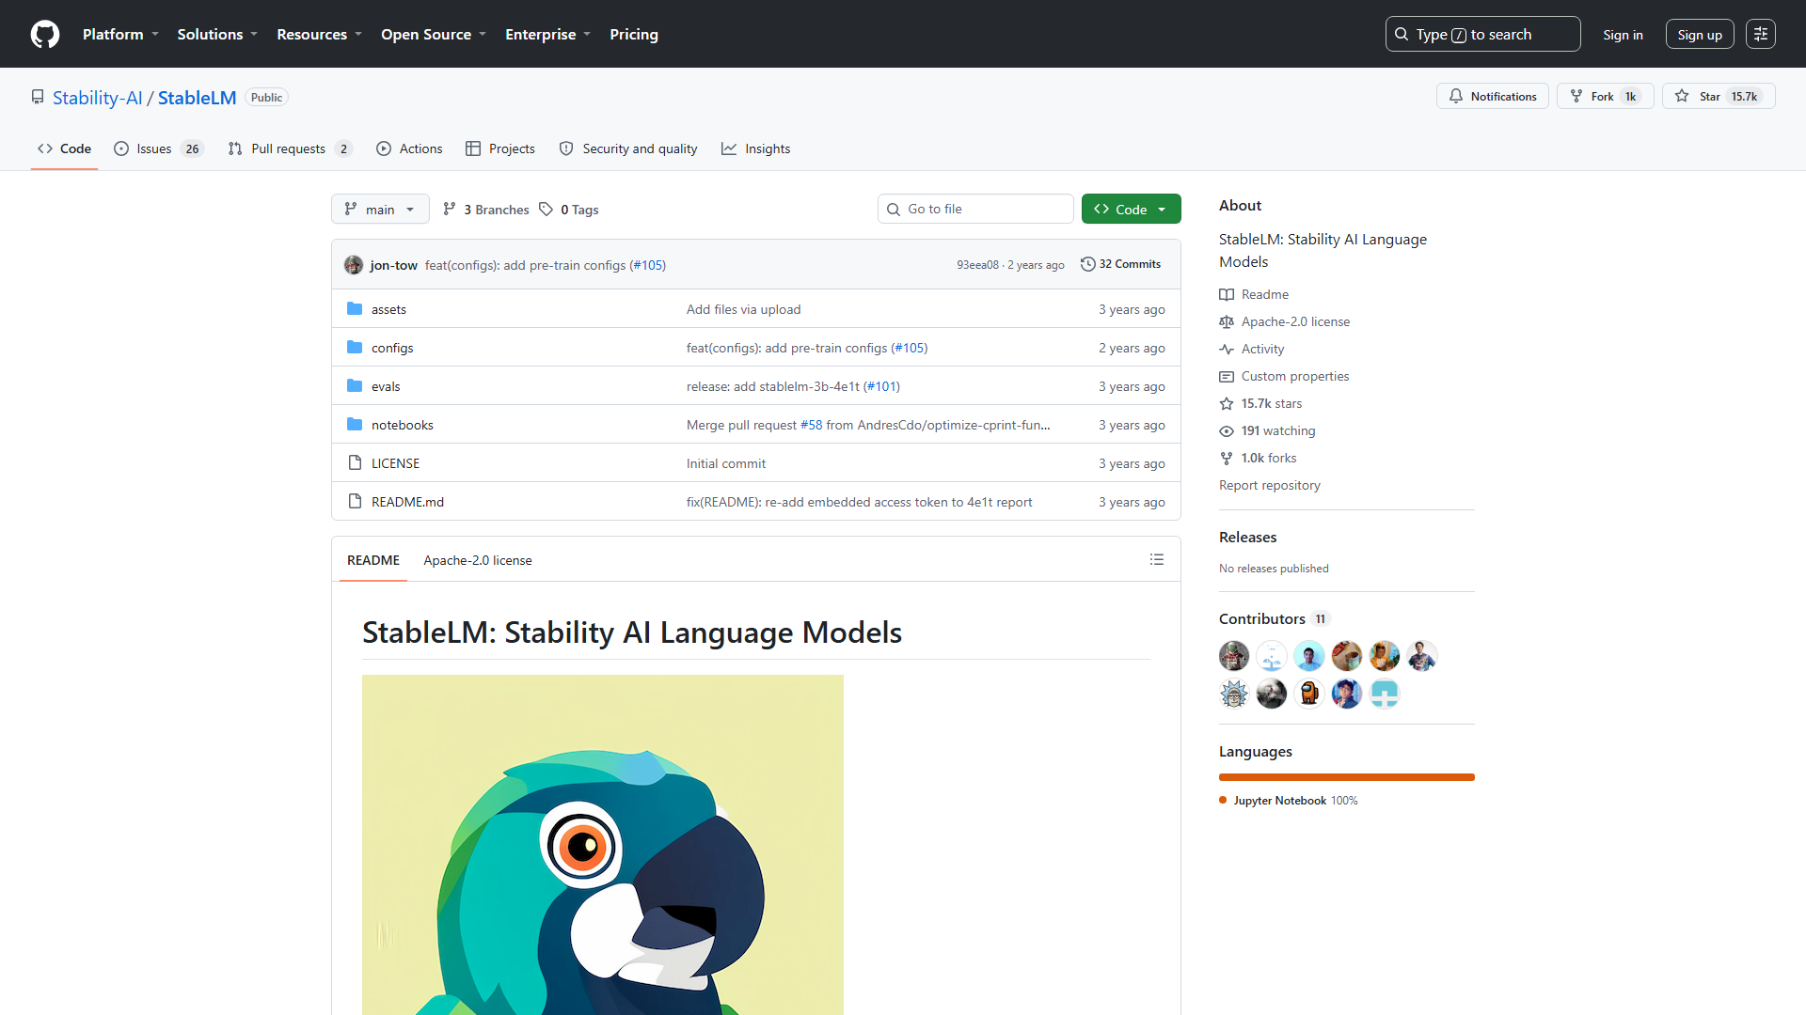Expand the Platform menu
This screenshot has height=1015, width=1806.
click(120, 34)
